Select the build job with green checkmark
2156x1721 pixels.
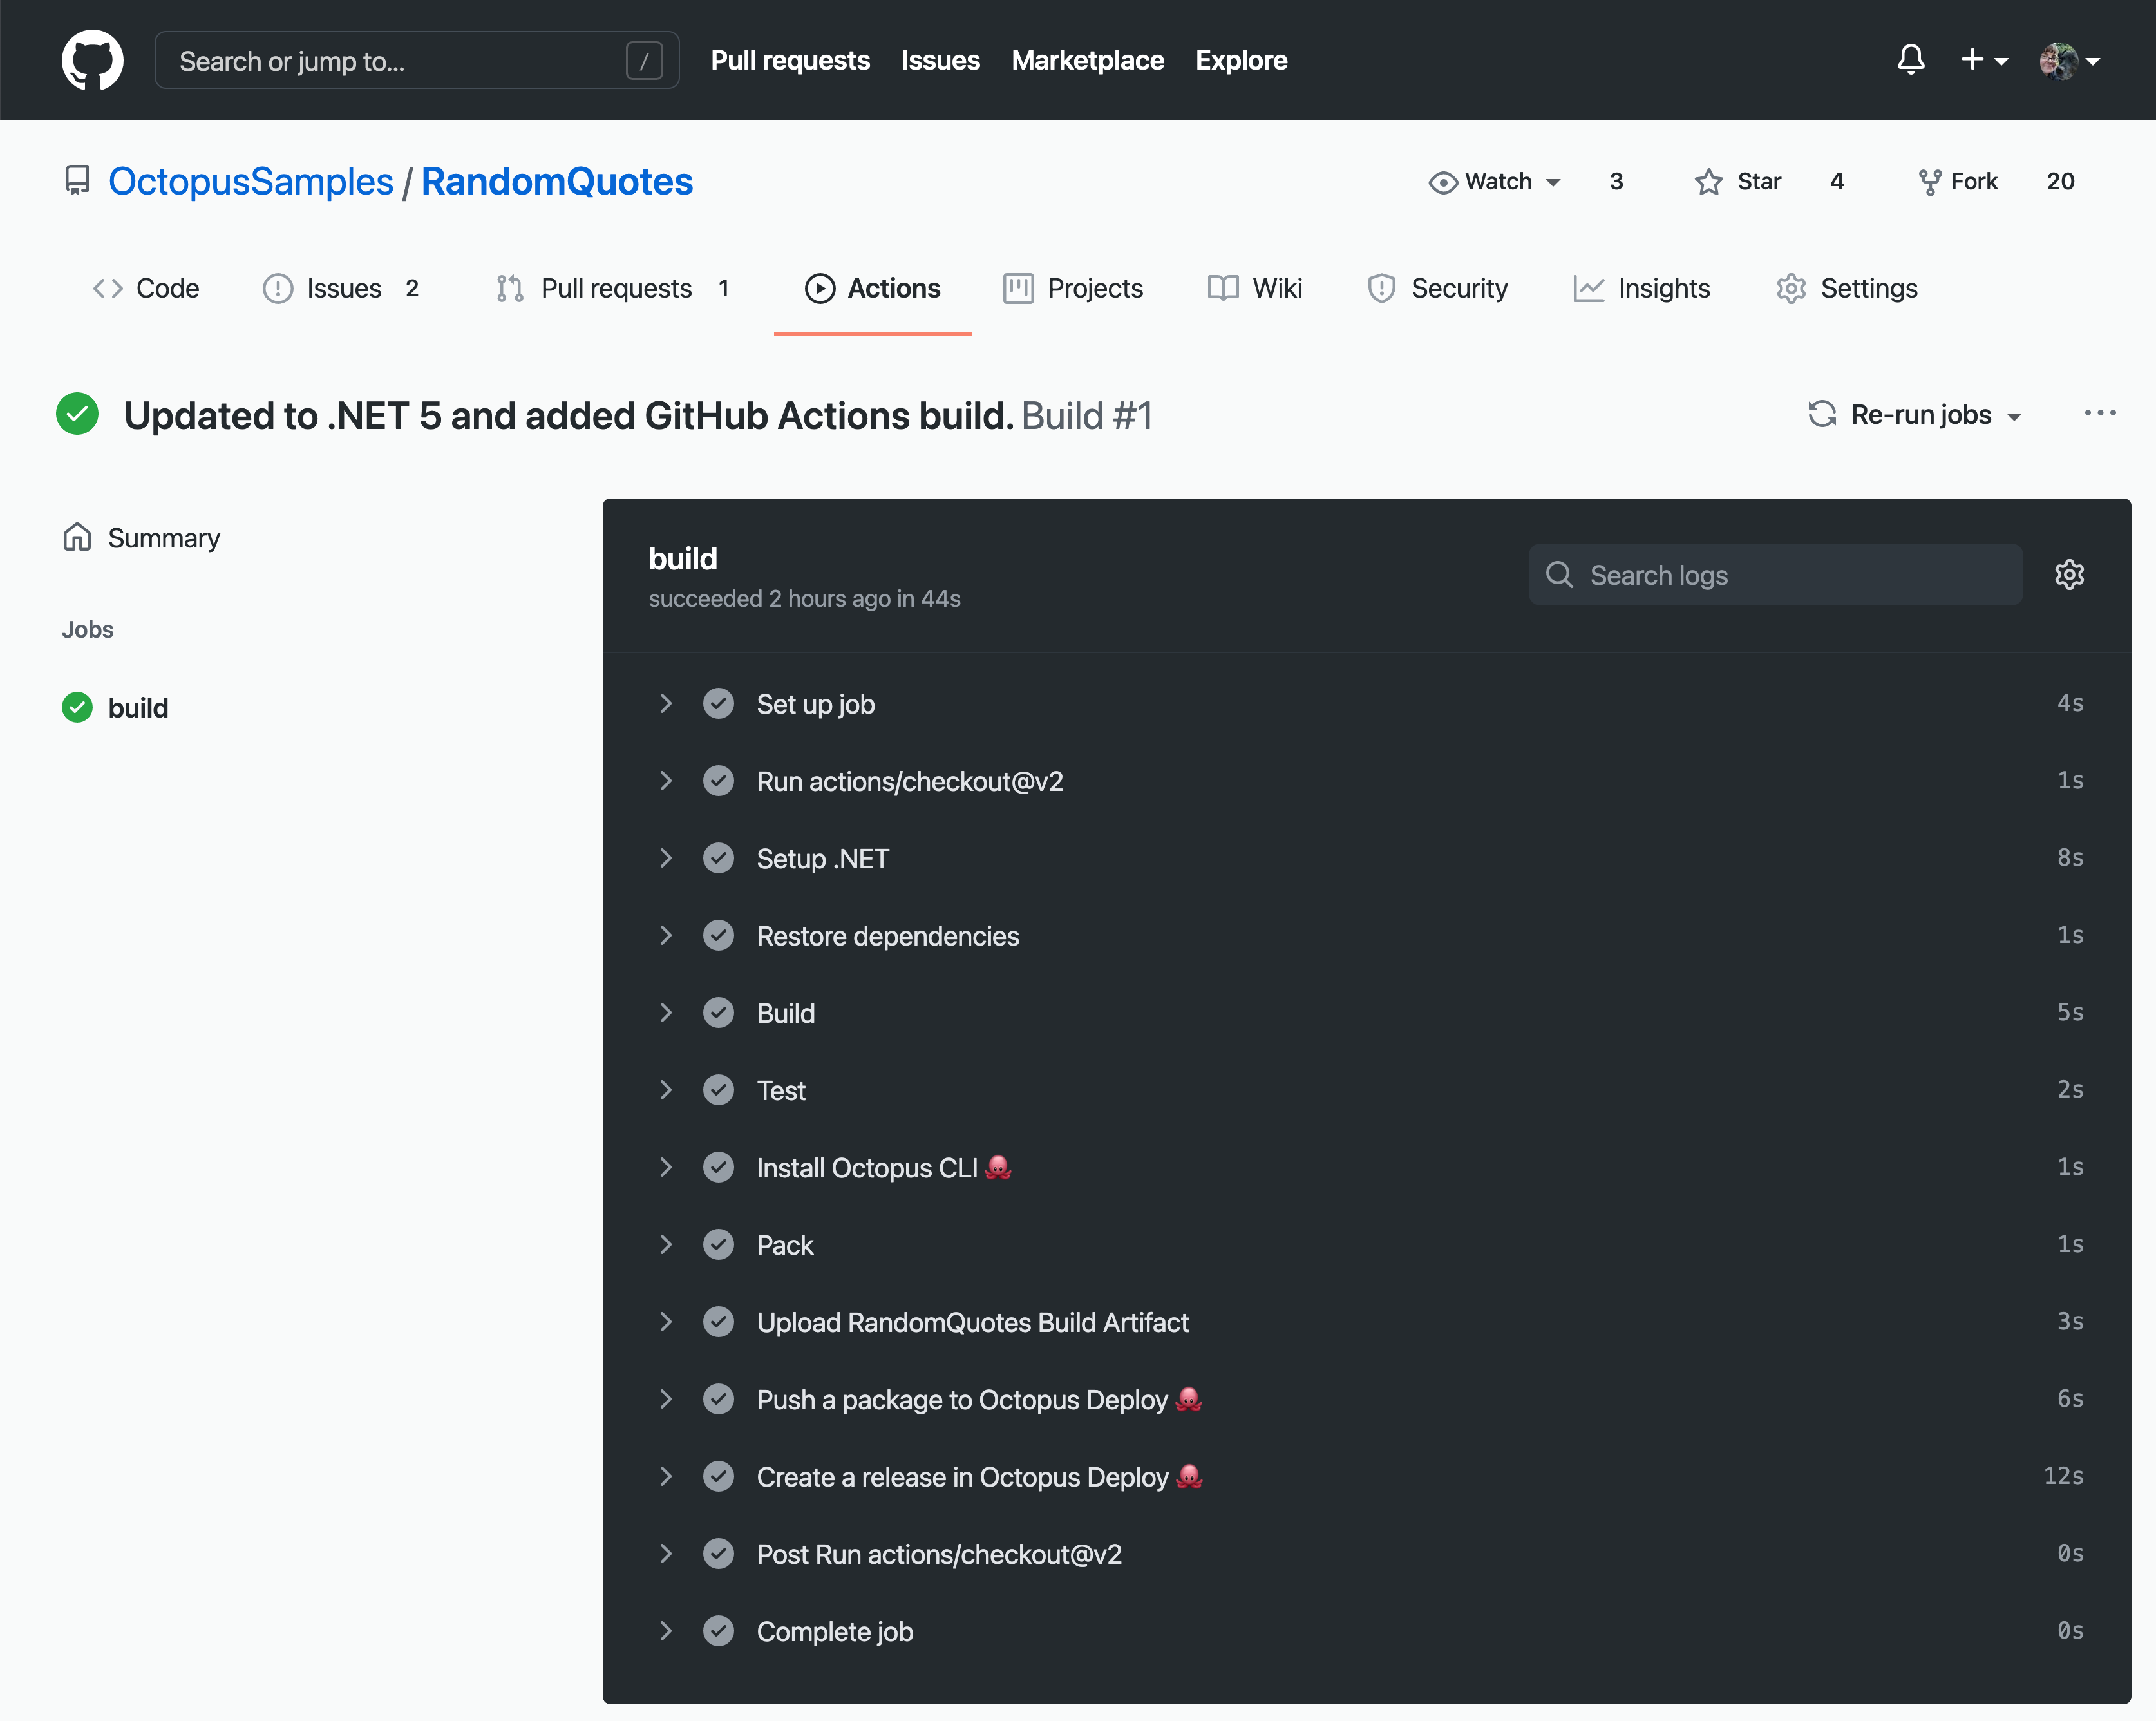[138, 707]
